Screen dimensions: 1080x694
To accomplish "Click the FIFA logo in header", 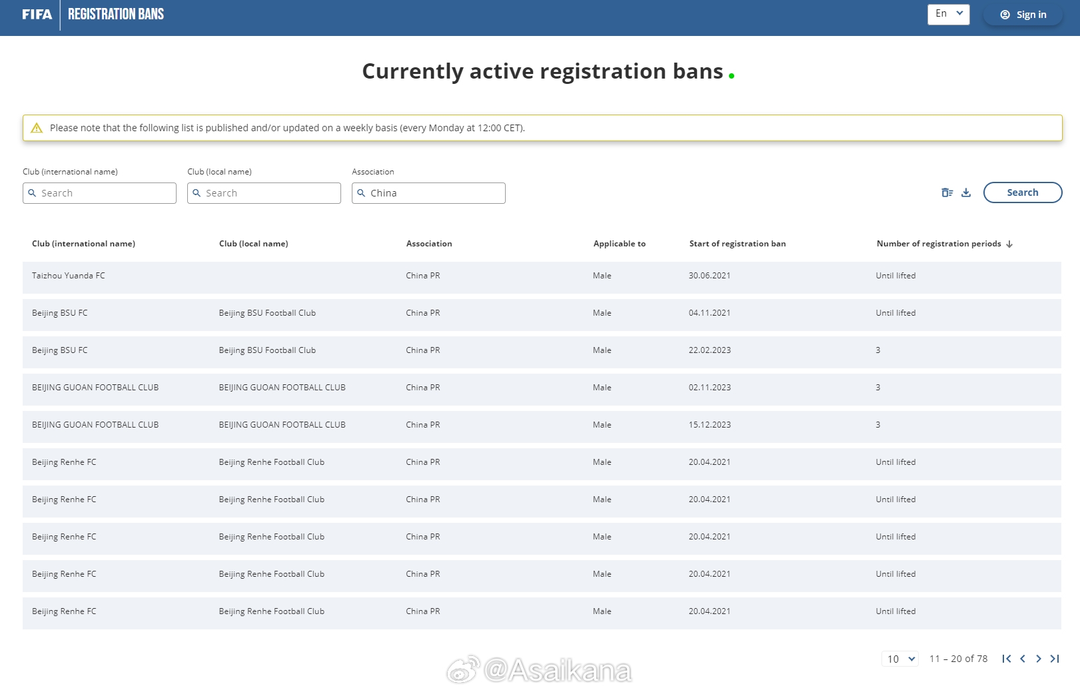I will click(x=37, y=15).
